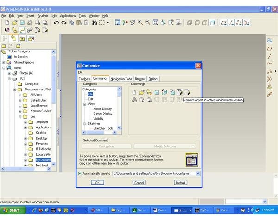Expand the Floppy (A:) drive node
Image resolution: width=278 pixels, height=216 pixels.
pyautogui.click(x=10, y=73)
